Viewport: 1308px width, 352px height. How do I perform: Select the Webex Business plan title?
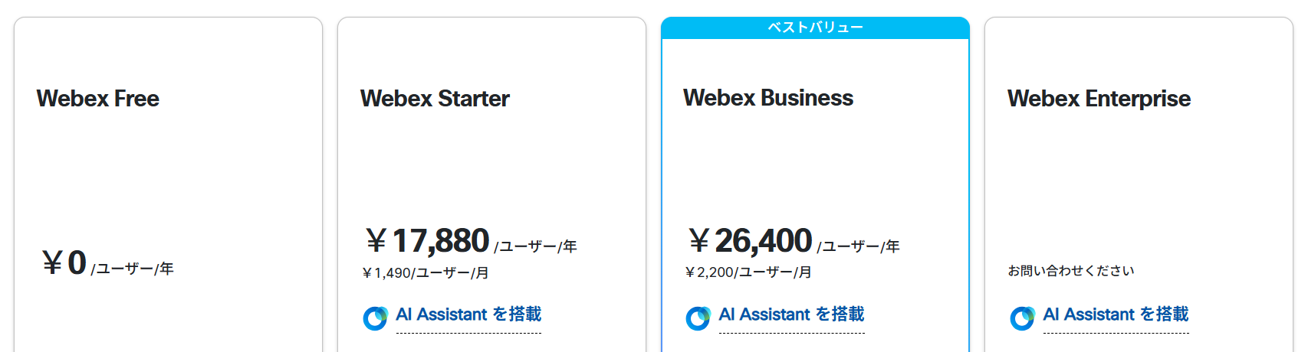(767, 98)
